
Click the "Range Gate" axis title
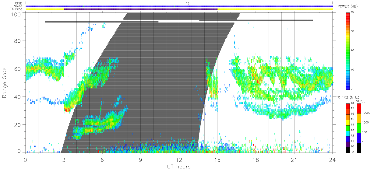(x=5, y=82)
